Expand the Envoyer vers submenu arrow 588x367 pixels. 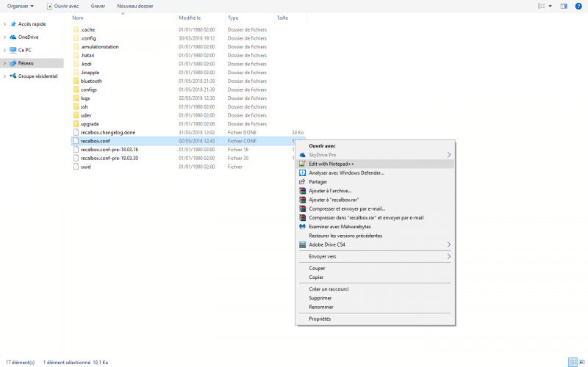(x=449, y=256)
